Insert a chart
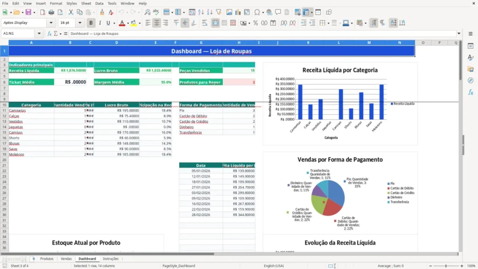Viewport: 478px width, 269px height. pos(238,12)
